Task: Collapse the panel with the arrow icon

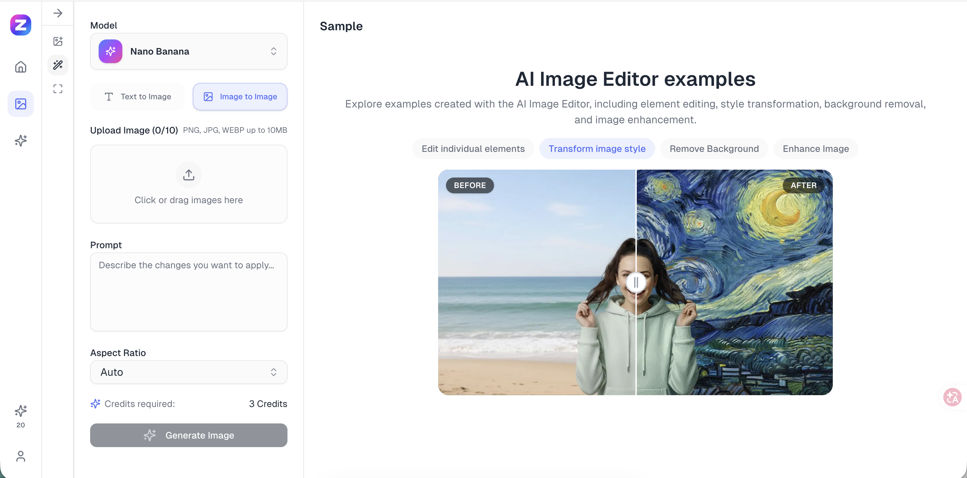Action: 58,13
